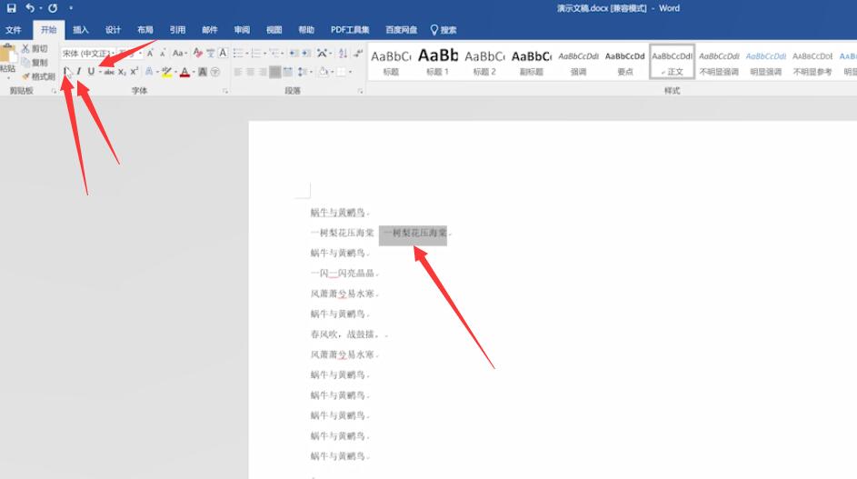Open the 字体 dialog launcher
This screenshot has height=479, width=857.
[x=225, y=91]
